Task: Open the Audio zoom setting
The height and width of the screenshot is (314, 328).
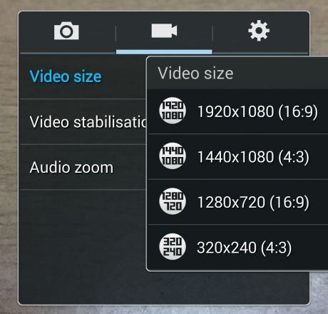Action: (x=83, y=167)
